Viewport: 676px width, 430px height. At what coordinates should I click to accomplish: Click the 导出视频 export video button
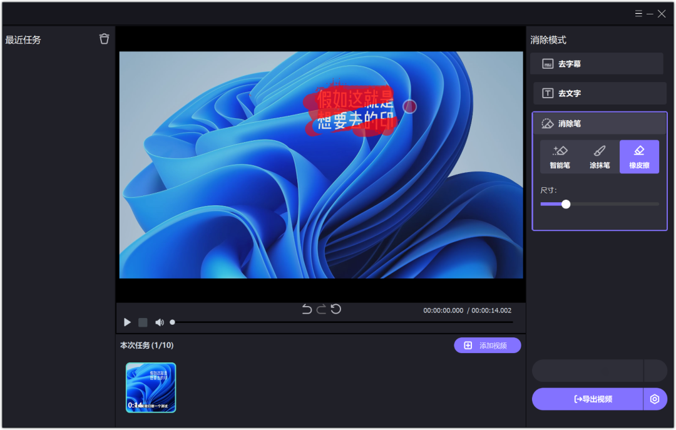[587, 399]
